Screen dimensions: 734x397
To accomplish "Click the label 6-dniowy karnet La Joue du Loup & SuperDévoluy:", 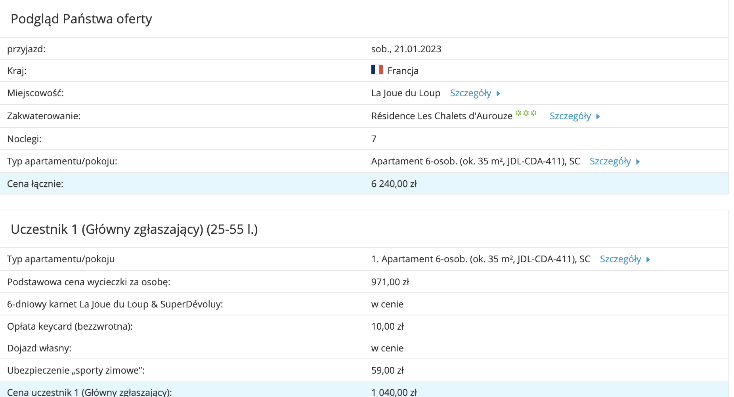I will point(115,304).
